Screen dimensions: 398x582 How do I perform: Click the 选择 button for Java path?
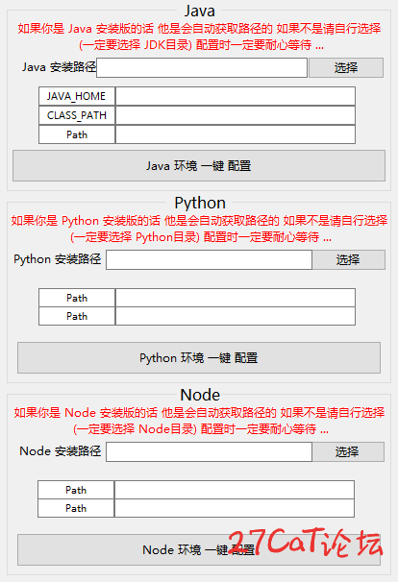[x=346, y=67]
